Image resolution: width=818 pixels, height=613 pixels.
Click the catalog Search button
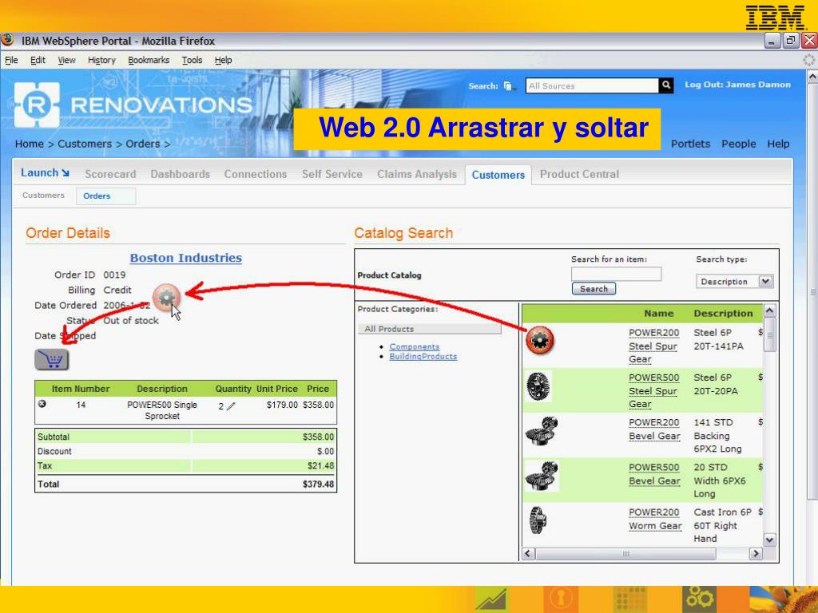(594, 289)
